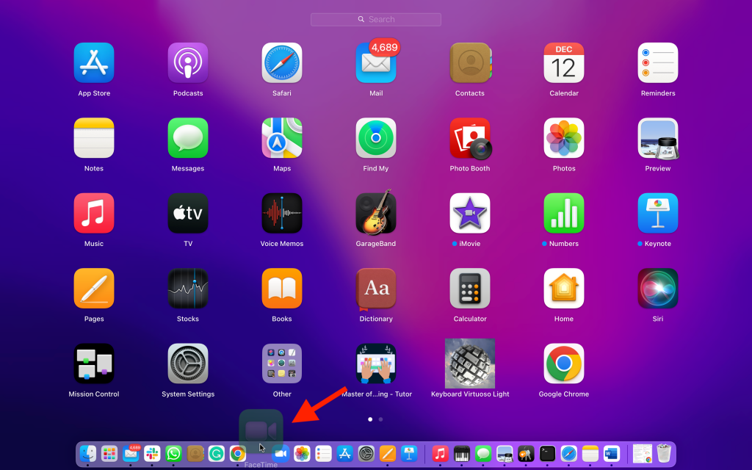Click the Launchpad icon in the Dock
Viewport: 752px width, 470px height.
pos(109,453)
